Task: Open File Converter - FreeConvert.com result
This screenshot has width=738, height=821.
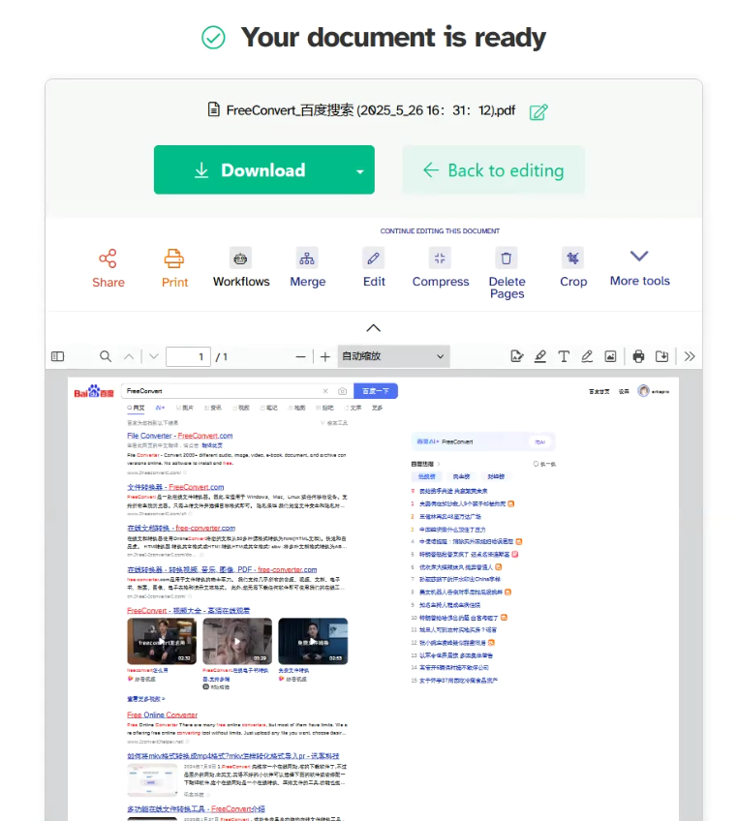Action: (x=179, y=436)
